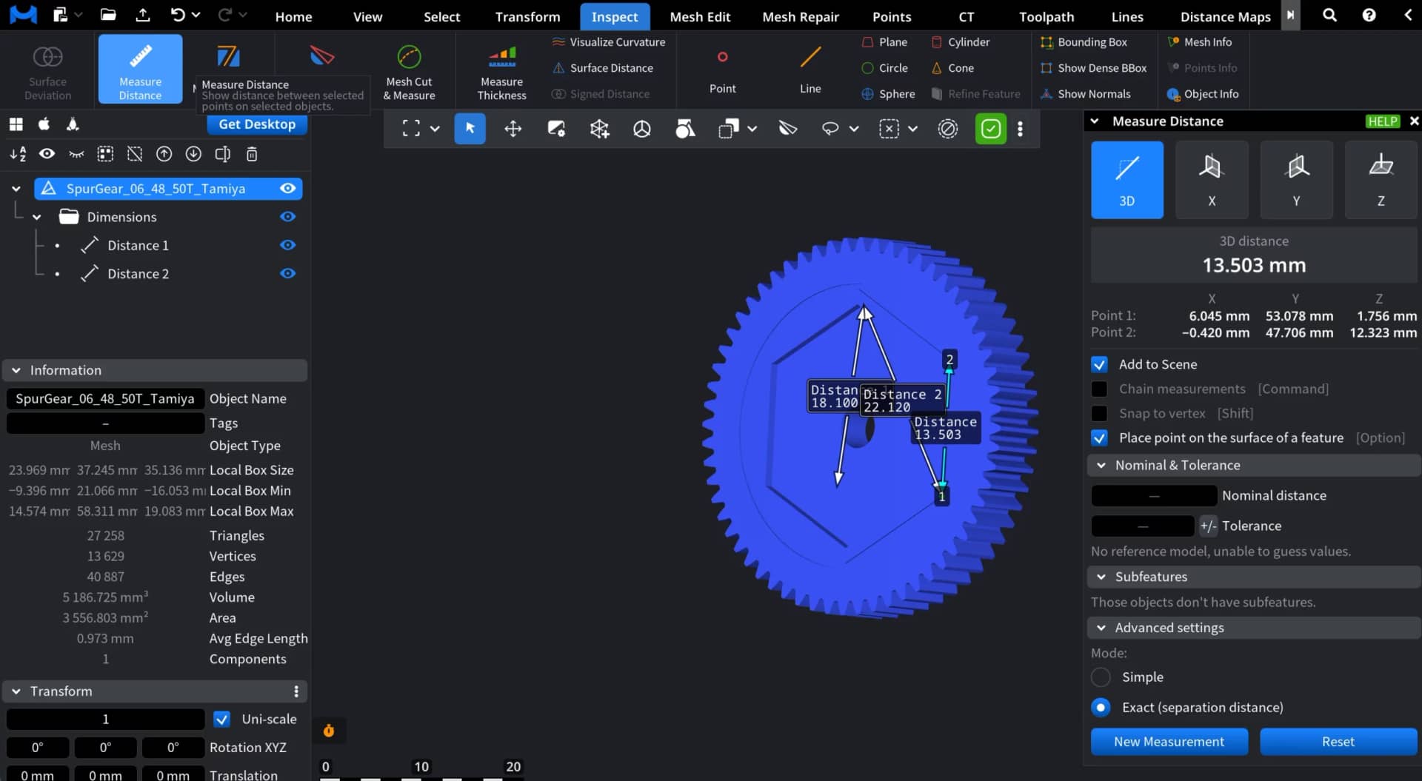
Task: Hide Distance 1 with eye icon
Action: (287, 245)
